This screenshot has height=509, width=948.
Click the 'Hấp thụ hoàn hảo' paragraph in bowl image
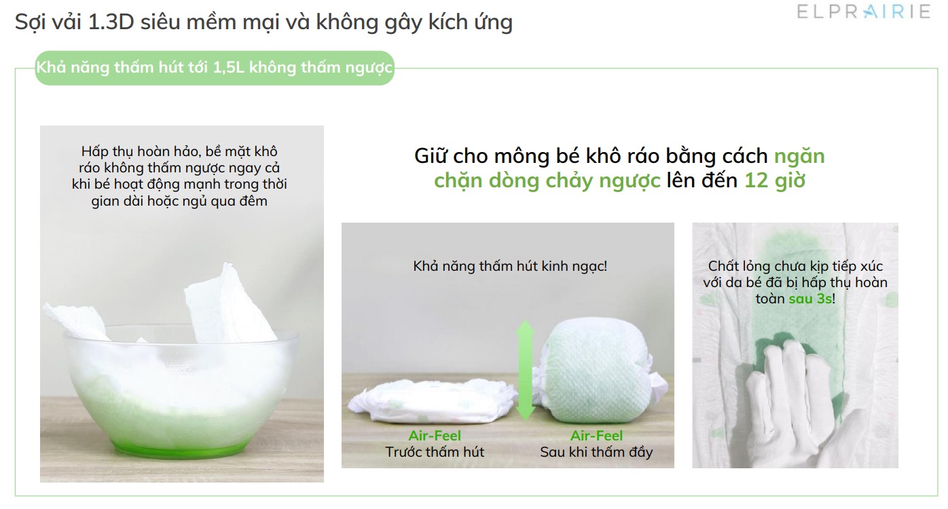coord(180,176)
